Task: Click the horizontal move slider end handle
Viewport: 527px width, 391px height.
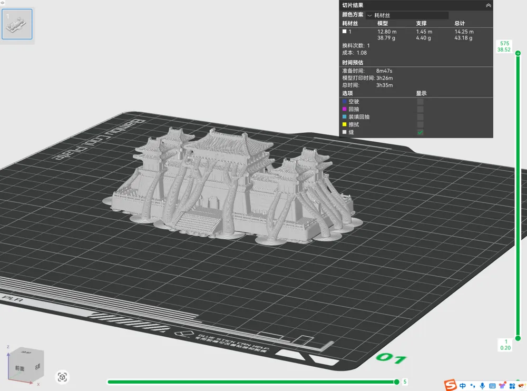Action: [397, 382]
